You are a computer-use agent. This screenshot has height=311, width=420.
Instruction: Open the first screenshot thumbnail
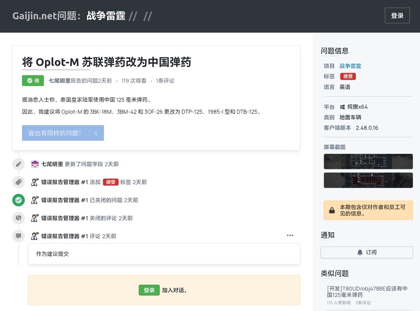tap(368, 161)
